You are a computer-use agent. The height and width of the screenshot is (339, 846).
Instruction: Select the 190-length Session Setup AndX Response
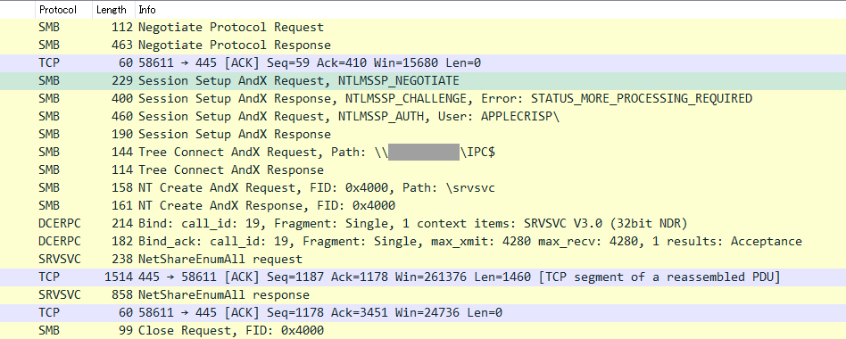423,134
